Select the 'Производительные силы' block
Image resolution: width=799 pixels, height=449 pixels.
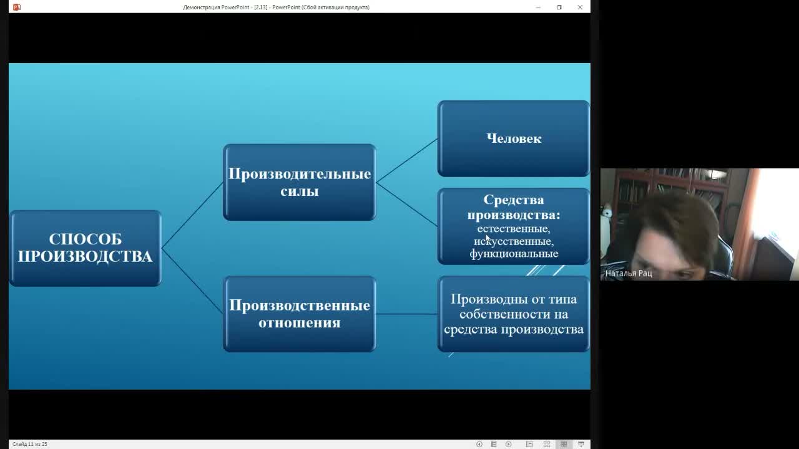pyautogui.click(x=300, y=182)
